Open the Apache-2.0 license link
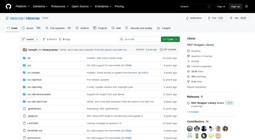 200,56
